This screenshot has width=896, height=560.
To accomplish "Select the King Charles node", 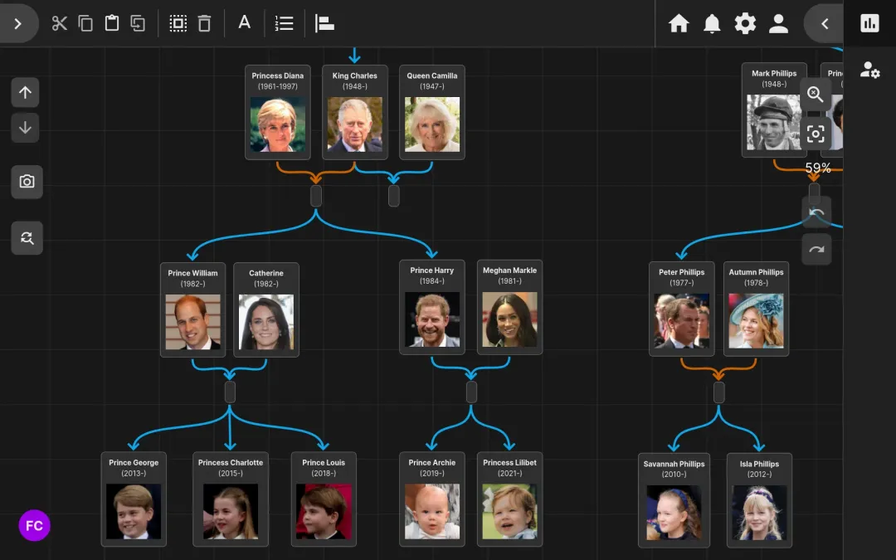I will click(354, 113).
